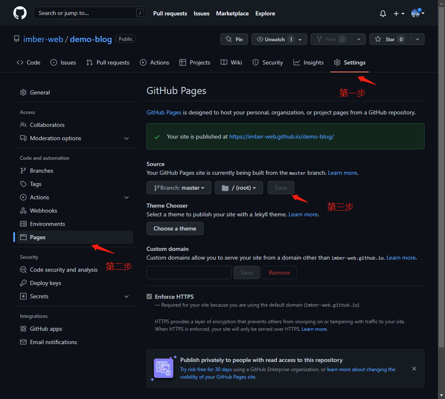Open the Fork dropdown arrow
This screenshot has height=399, width=445.
359,39
